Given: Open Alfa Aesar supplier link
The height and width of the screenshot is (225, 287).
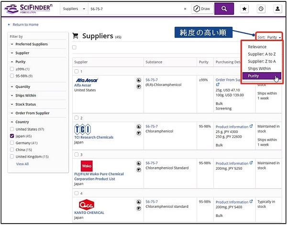Looking at the screenshot, I should (x=83, y=85).
